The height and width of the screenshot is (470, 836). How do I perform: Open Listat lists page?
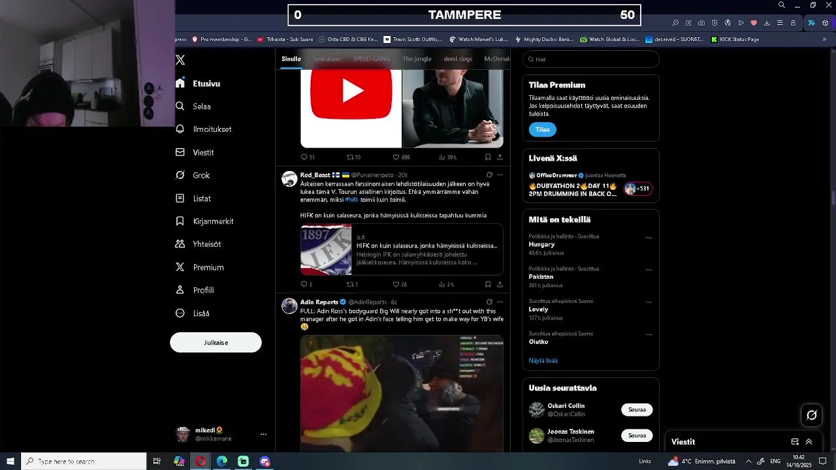pyautogui.click(x=194, y=198)
